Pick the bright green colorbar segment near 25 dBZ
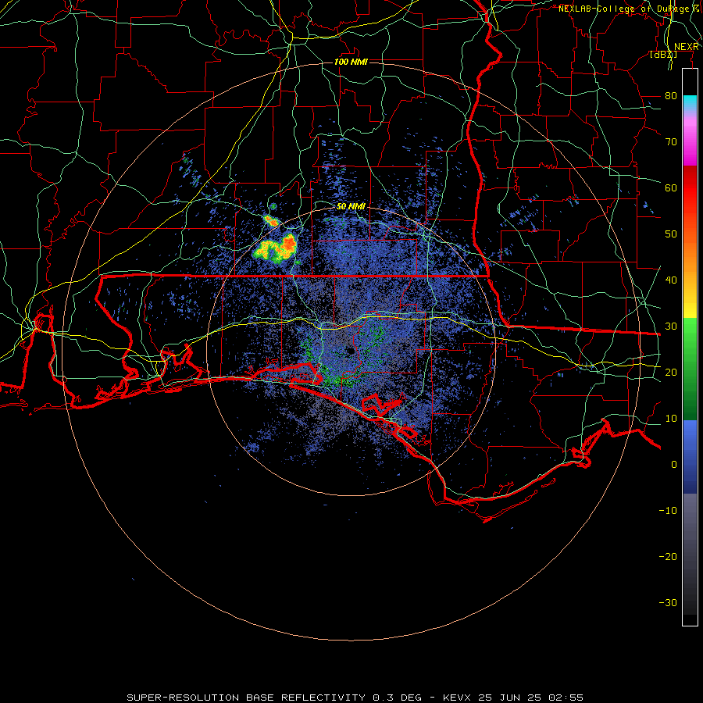This screenshot has width=703, height=703. point(690,348)
